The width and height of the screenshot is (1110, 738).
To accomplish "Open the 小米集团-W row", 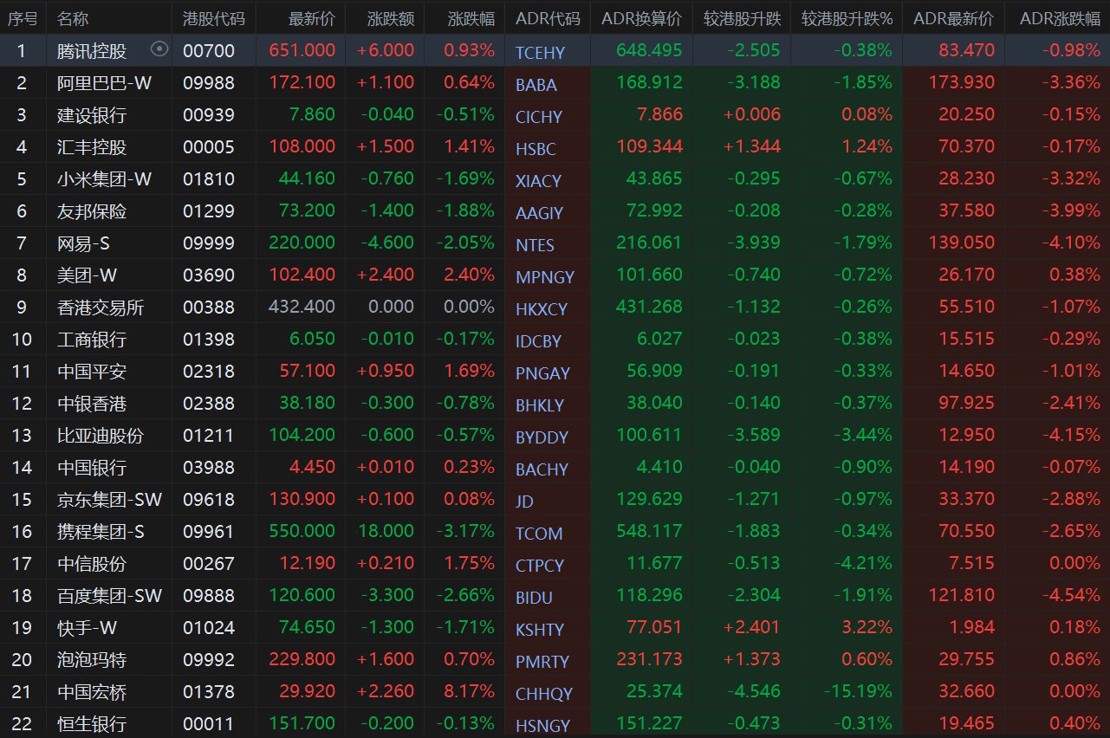I will (555, 179).
